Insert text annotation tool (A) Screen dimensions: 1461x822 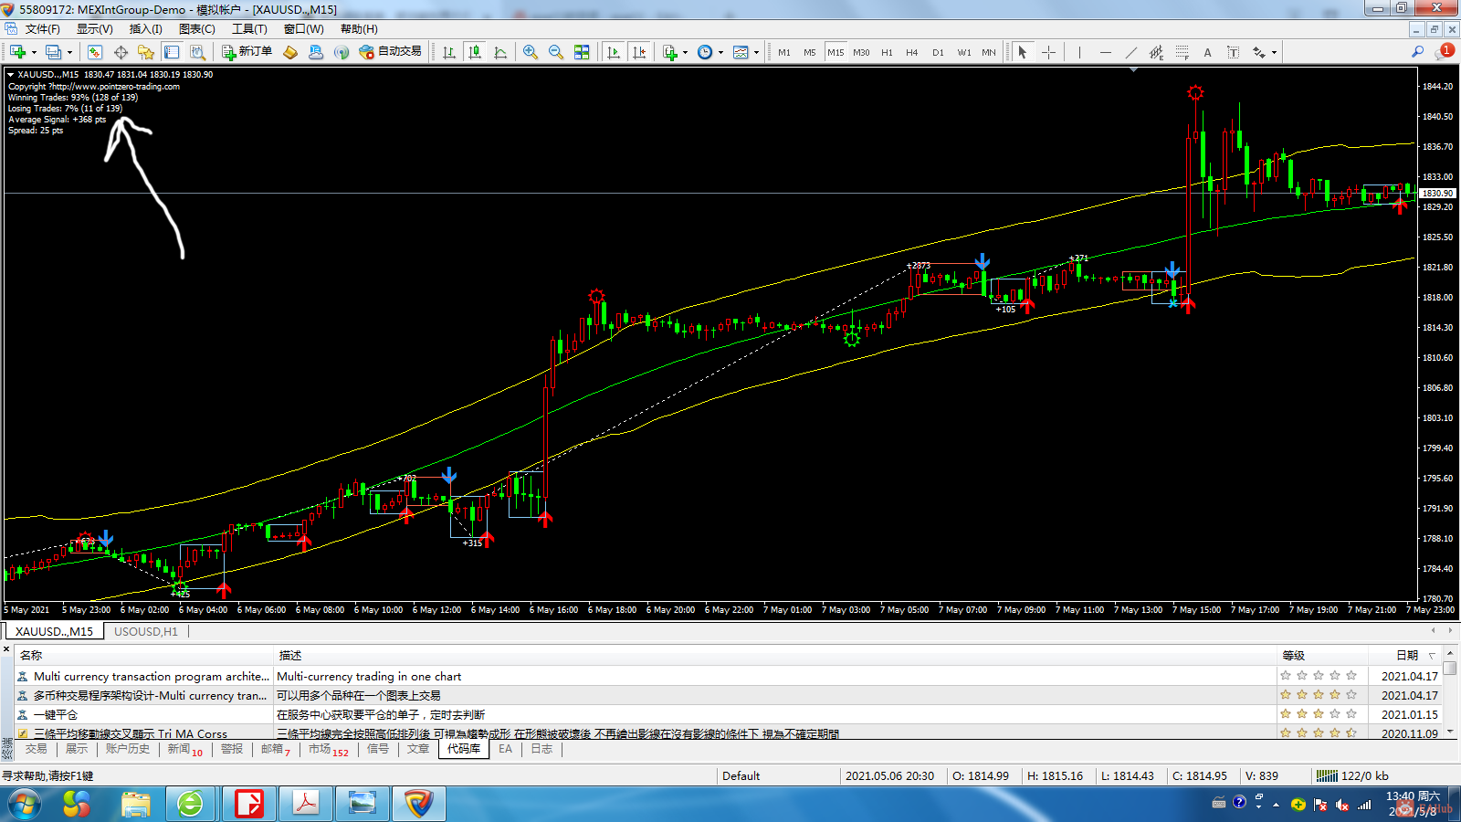[1207, 52]
